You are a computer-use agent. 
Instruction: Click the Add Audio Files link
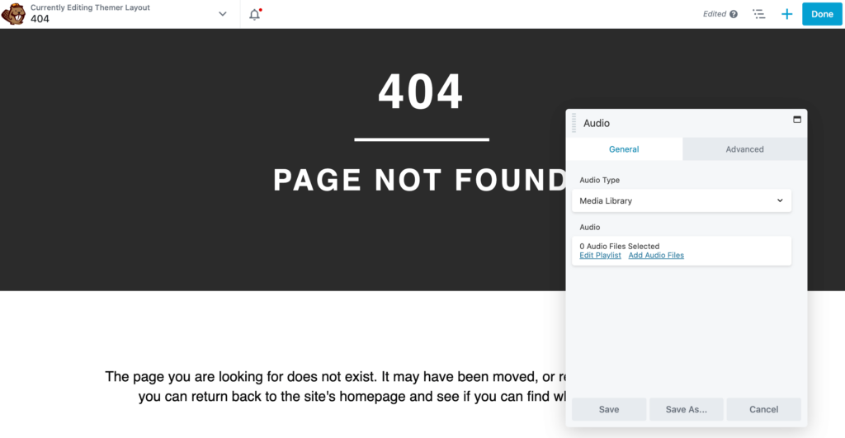click(x=656, y=256)
